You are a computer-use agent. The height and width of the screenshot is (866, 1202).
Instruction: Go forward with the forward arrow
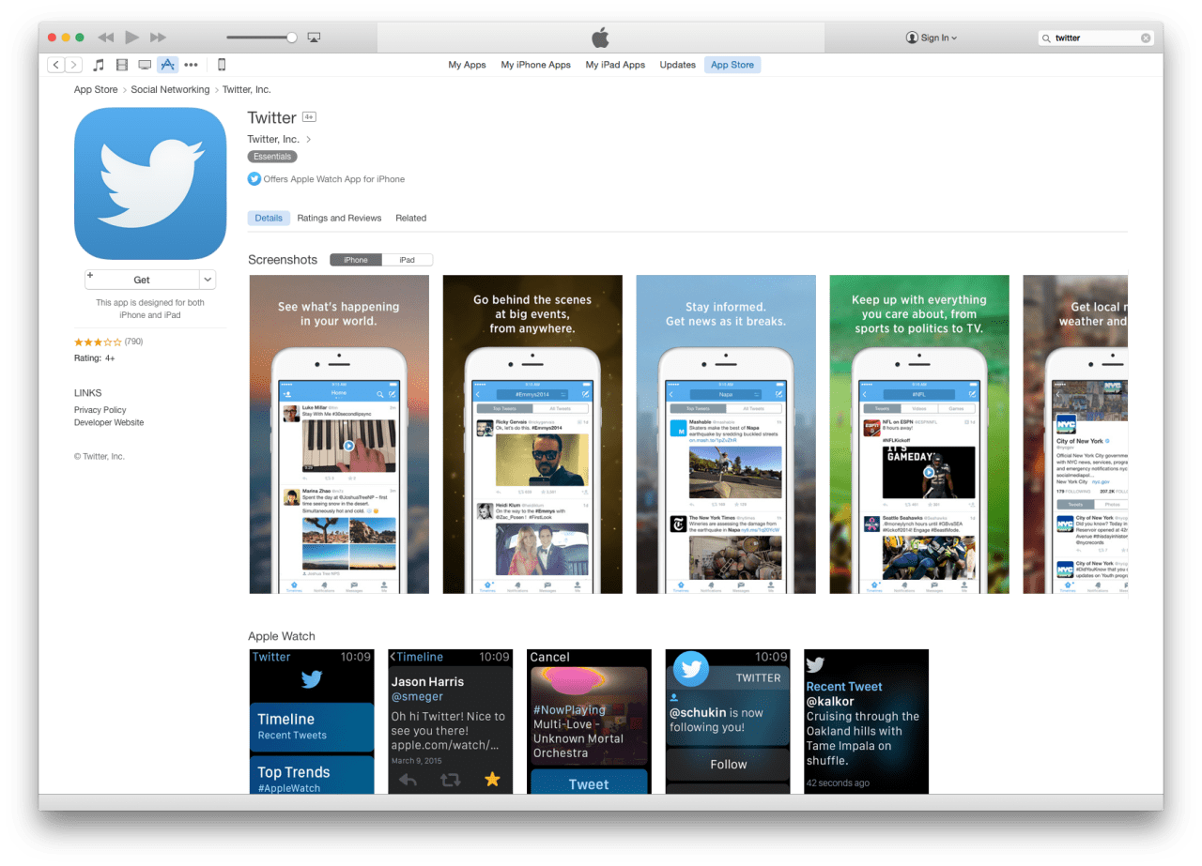coord(73,65)
